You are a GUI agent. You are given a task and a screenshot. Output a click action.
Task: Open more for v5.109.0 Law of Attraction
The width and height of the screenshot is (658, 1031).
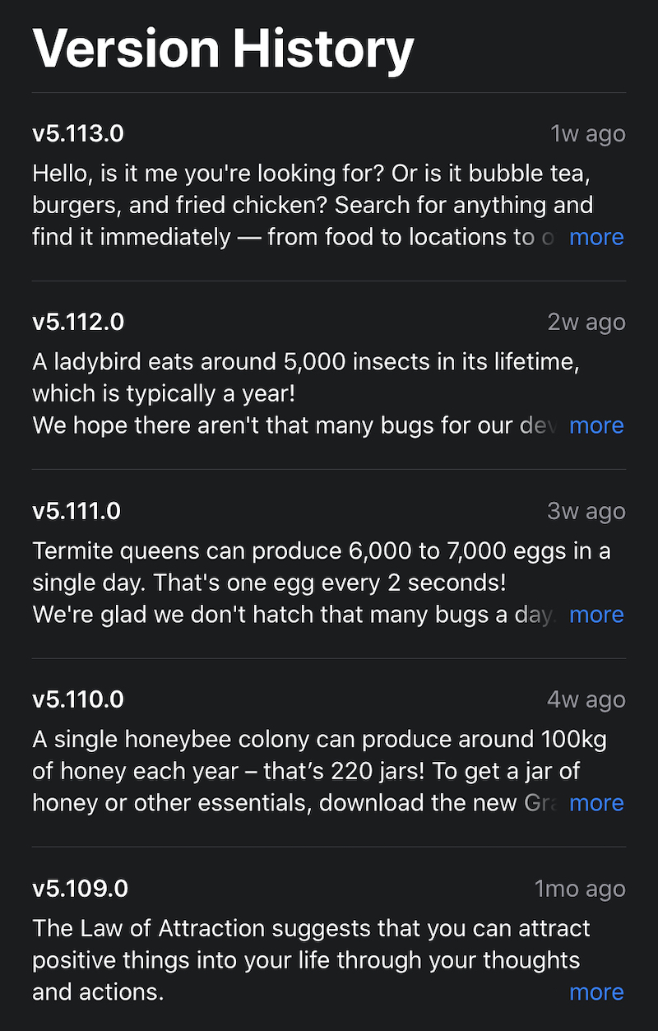[596, 992]
